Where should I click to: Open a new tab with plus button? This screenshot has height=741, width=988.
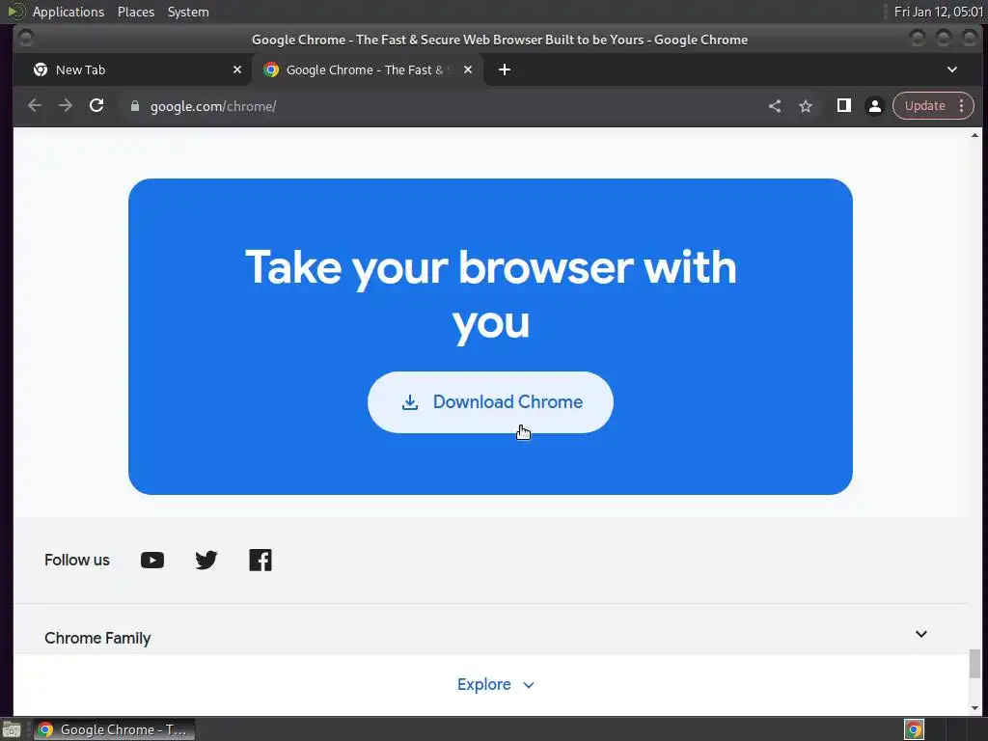pos(505,69)
